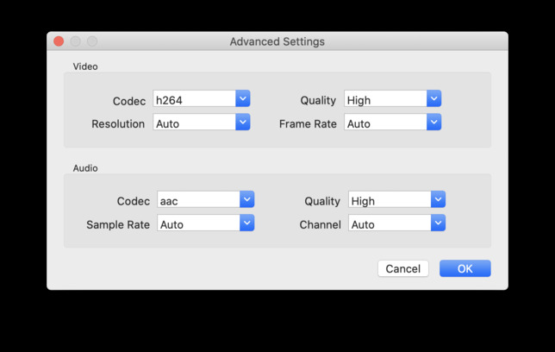
Task: Open the Video Codec dropdown arrow
Action: pyautogui.click(x=243, y=99)
